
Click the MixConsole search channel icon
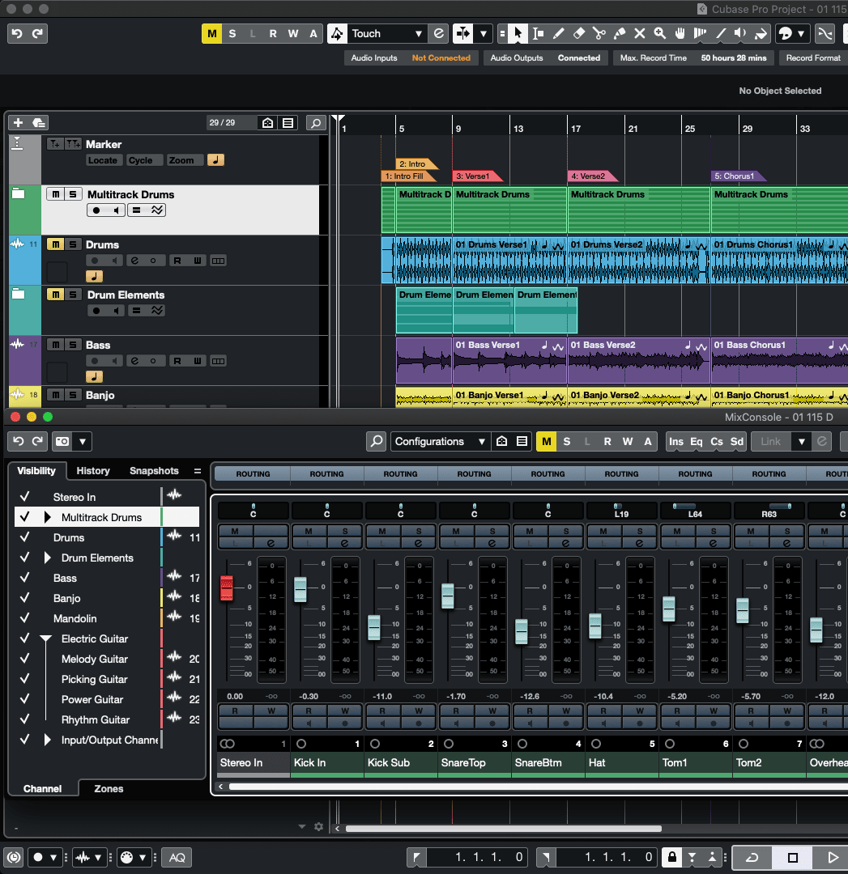(x=376, y=441)
